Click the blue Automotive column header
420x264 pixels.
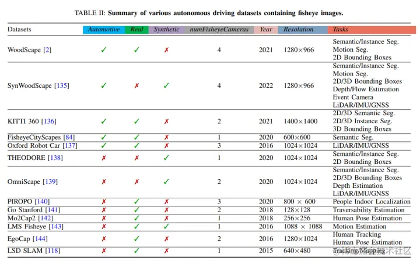coord(104,30)
